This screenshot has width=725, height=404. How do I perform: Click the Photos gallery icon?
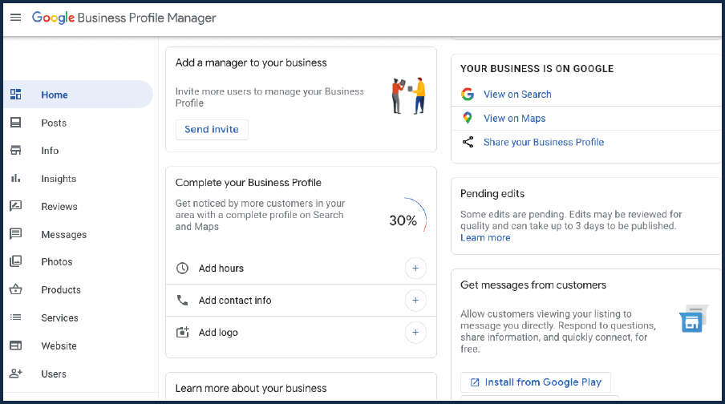click(16, 261)
